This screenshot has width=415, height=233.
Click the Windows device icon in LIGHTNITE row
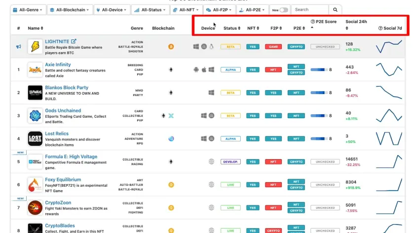click(x=196, y=46)
